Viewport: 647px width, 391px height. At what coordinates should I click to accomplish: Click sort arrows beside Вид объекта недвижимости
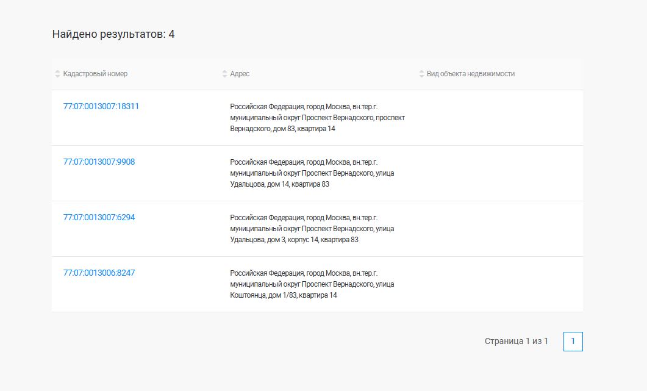coord(421,74)
